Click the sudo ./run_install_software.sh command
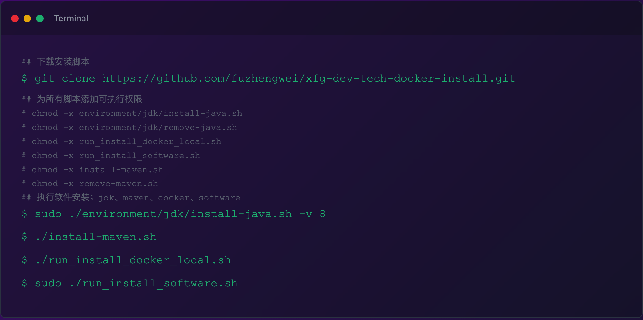The image size is (643, 320). [130, 283]
